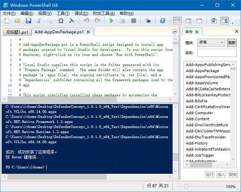Close the 命令 tab with its X
Viewport: 241px width, 192px height.
pos(197,32)
